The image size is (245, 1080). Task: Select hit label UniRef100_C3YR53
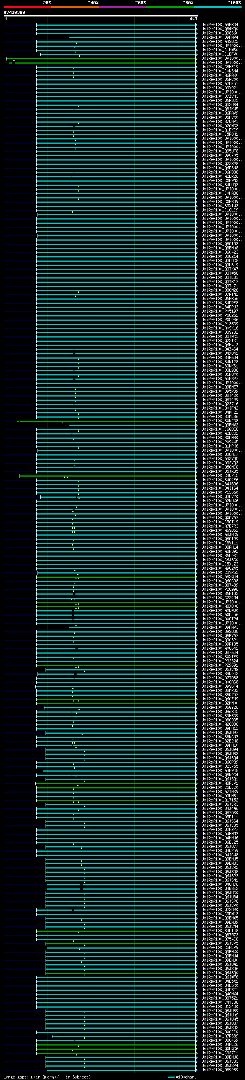219,573
